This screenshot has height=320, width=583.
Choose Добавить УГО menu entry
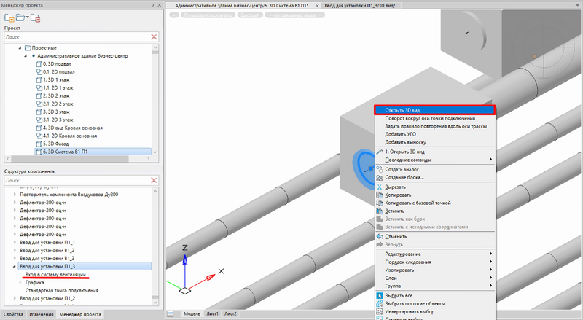[434, 134]
